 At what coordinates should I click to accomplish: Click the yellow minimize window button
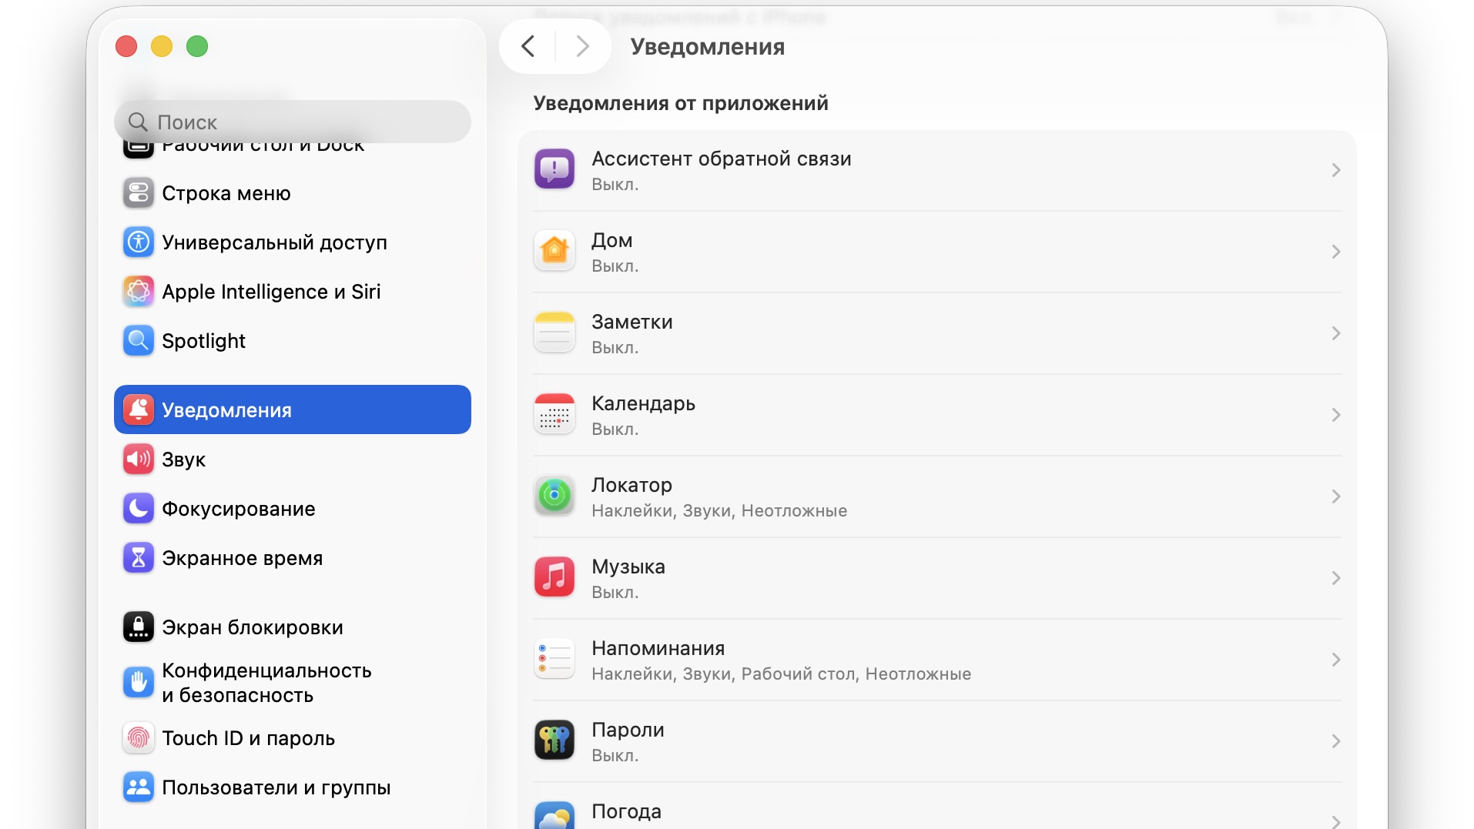pos(162,46)
